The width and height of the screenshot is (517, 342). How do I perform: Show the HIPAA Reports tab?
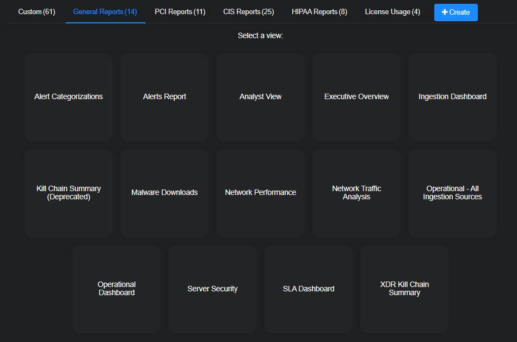319,11
